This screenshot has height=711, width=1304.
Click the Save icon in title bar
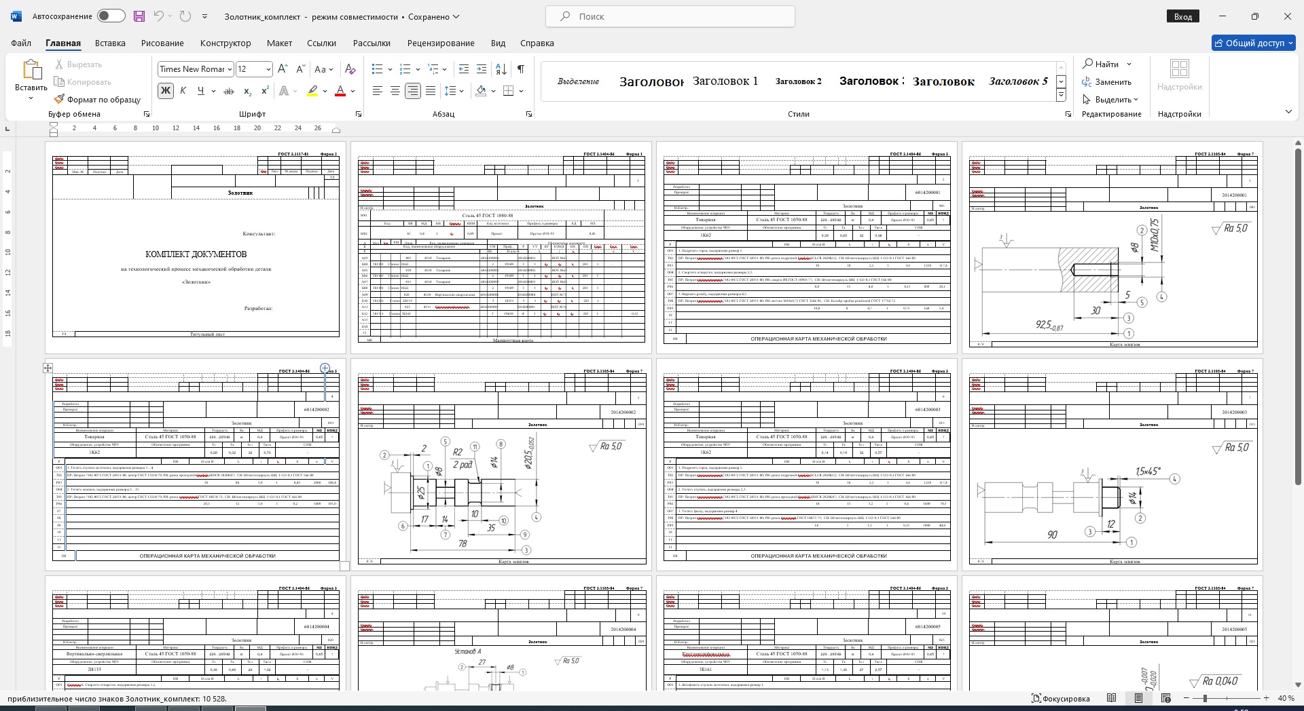pyautogui.click(x=139, y=16)
